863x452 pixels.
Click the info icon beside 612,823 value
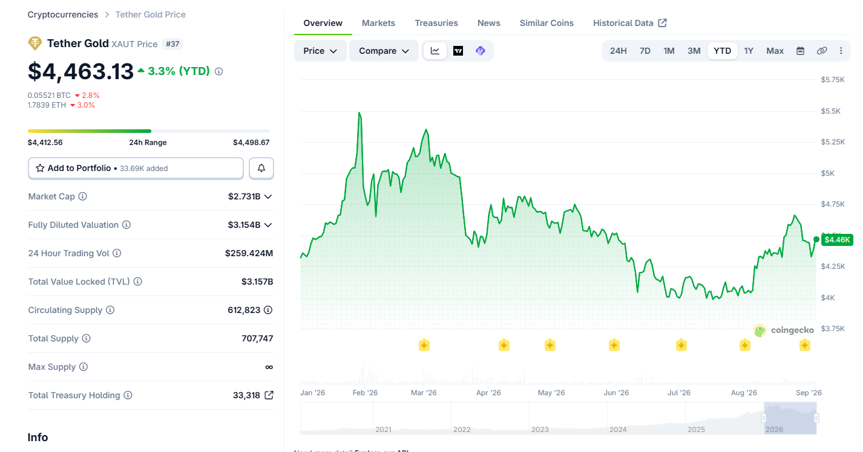268,310
